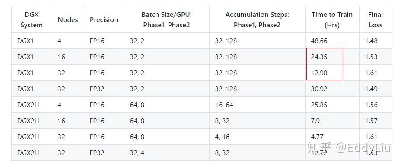Click FP32 precision in DGX1 row
401x166 pixels.
[x=97, y=89]
